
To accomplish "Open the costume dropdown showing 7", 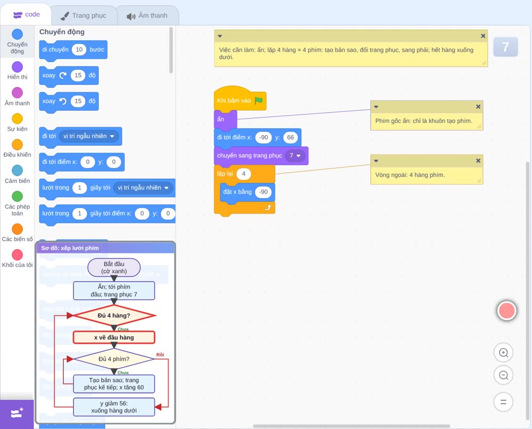I will point(295,155).
